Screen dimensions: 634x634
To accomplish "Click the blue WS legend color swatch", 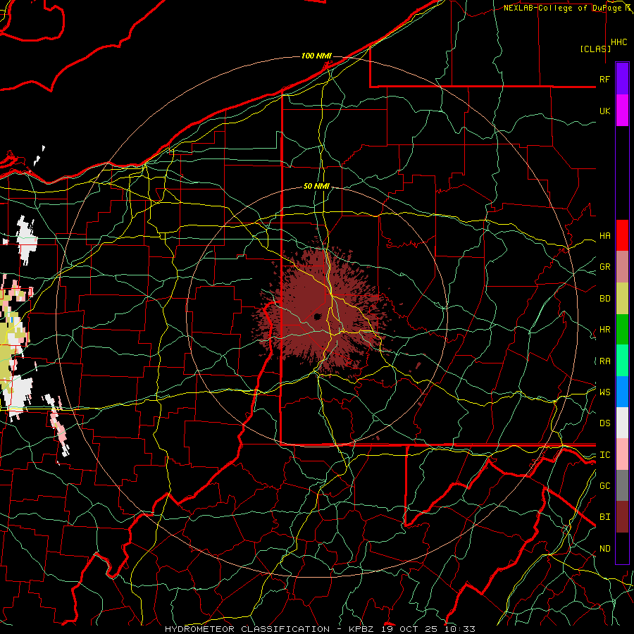I will point(622,392).
